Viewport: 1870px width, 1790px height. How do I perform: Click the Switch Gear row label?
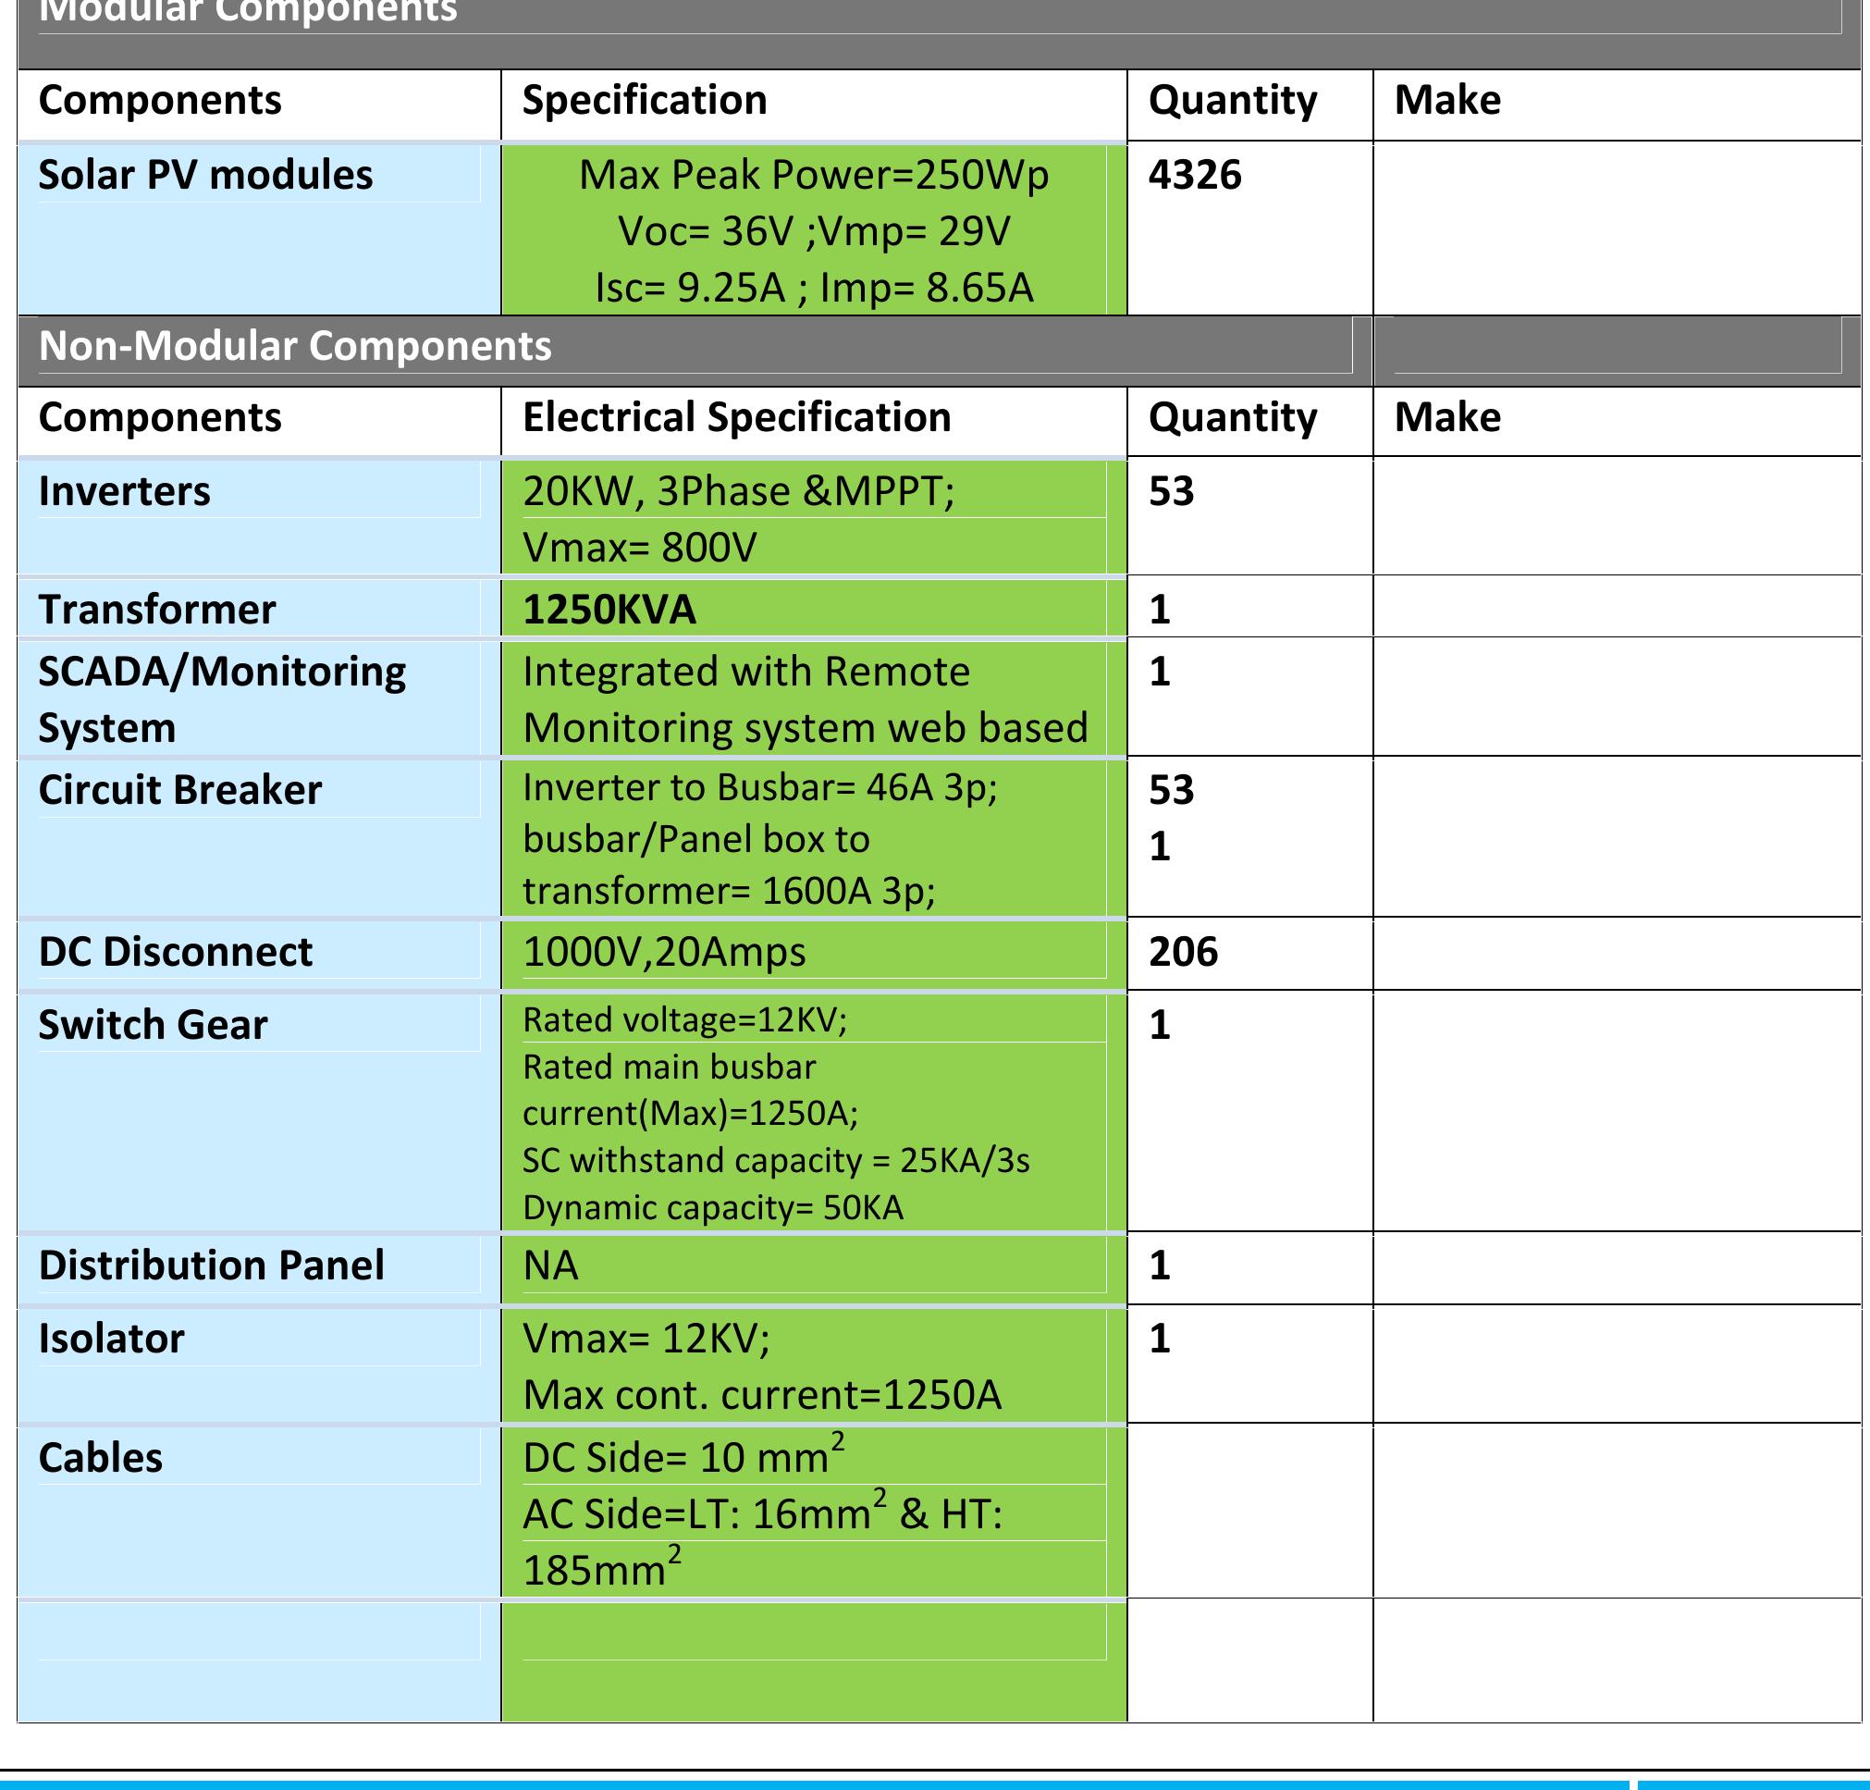click(153, 1025)
